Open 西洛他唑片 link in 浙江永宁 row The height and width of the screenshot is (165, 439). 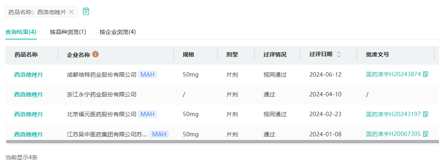point(28,94)
